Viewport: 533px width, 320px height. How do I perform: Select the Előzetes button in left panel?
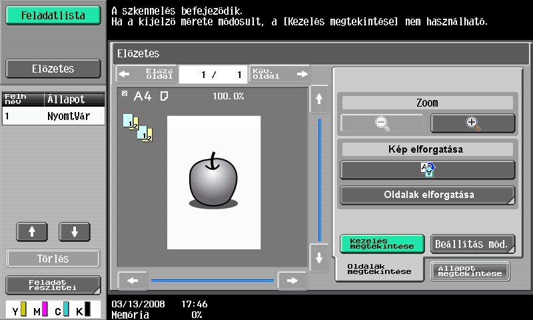[53, 69]
